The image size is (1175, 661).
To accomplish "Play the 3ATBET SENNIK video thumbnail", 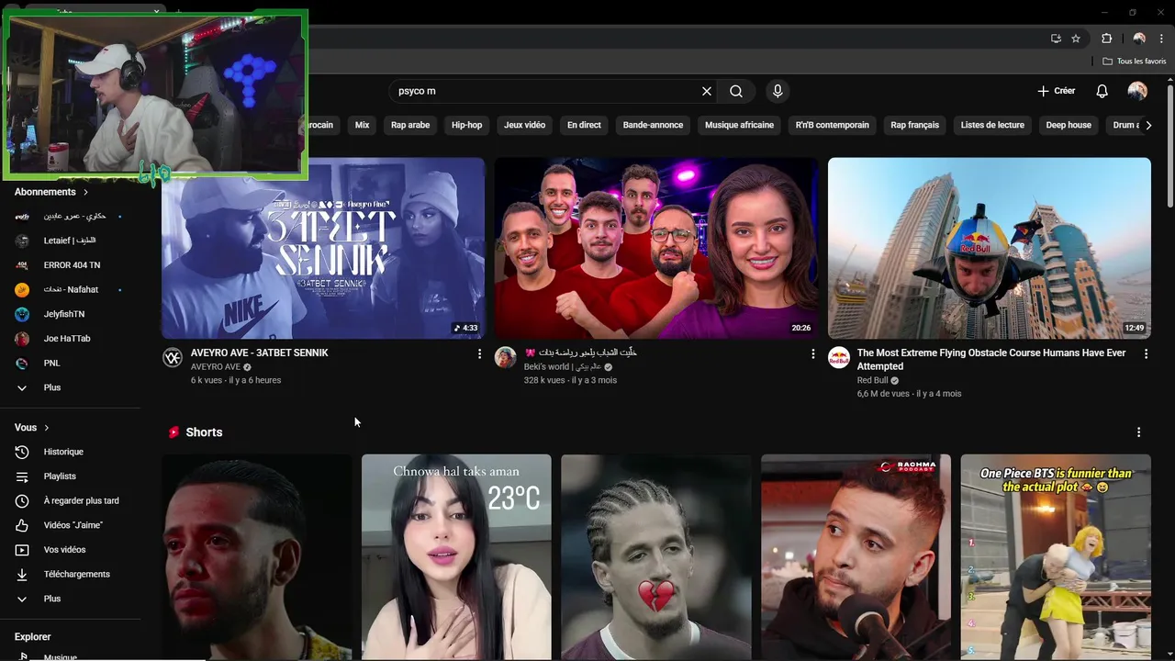I will pos(323,248).
